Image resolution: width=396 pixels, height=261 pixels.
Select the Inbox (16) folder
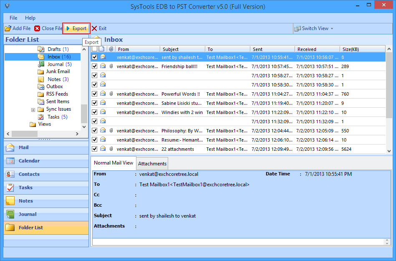click(59, 57)
